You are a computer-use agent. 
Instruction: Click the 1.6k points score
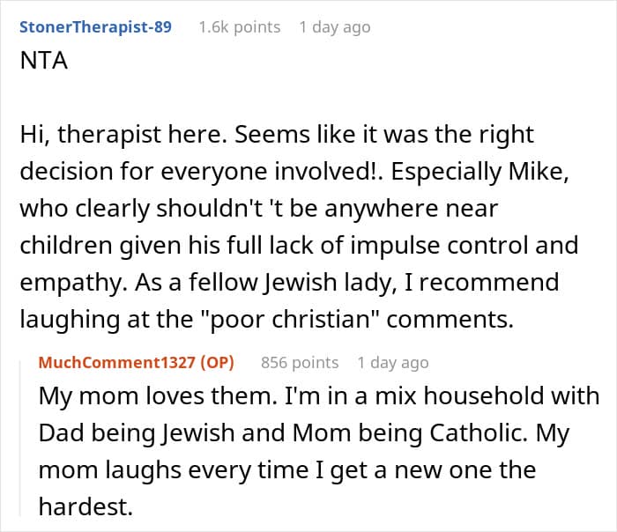click(239, 26)
